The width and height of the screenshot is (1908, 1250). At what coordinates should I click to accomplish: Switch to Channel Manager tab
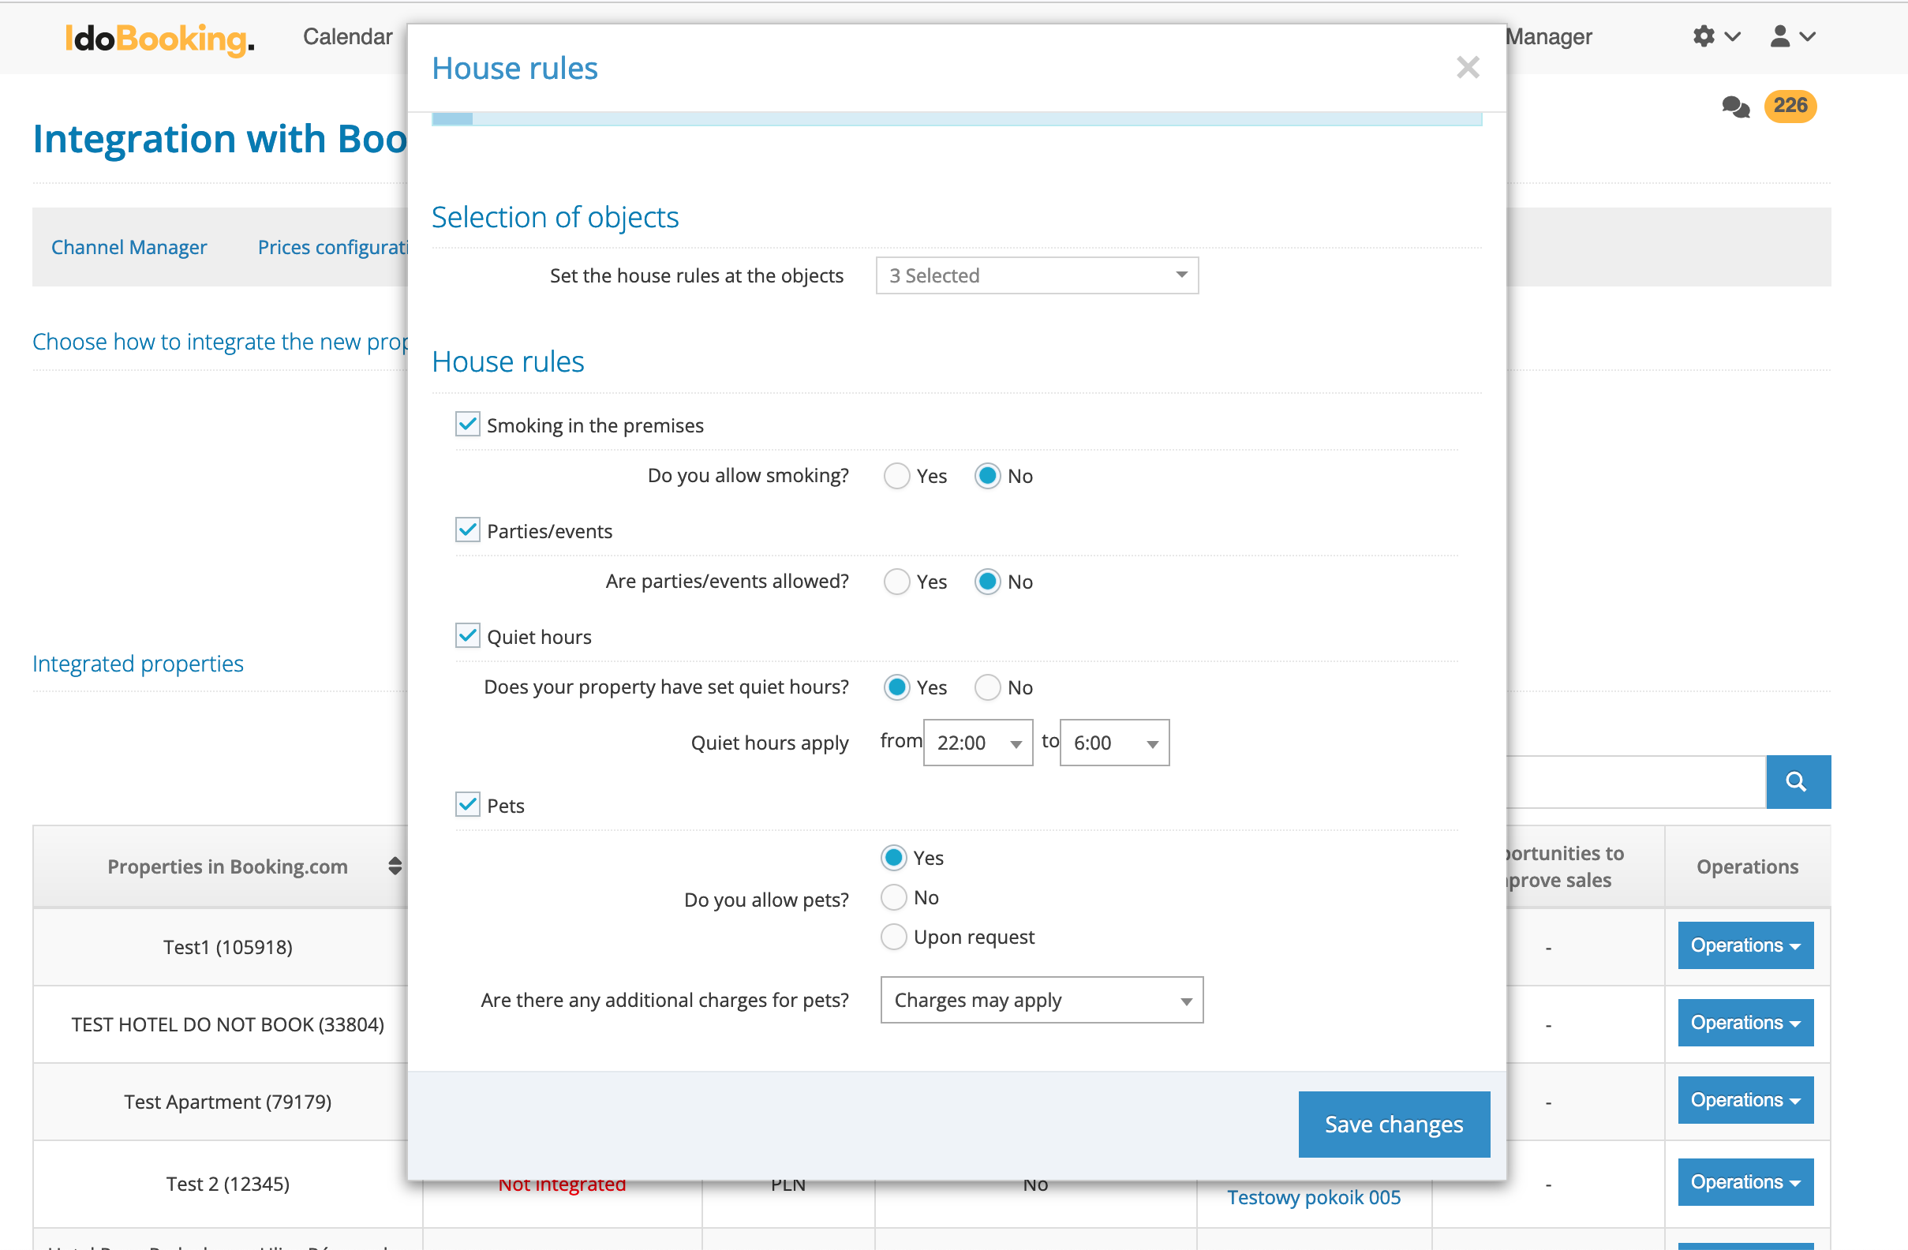[x=129, y=247]
